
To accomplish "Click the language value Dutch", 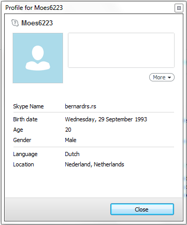I will 72,154.
